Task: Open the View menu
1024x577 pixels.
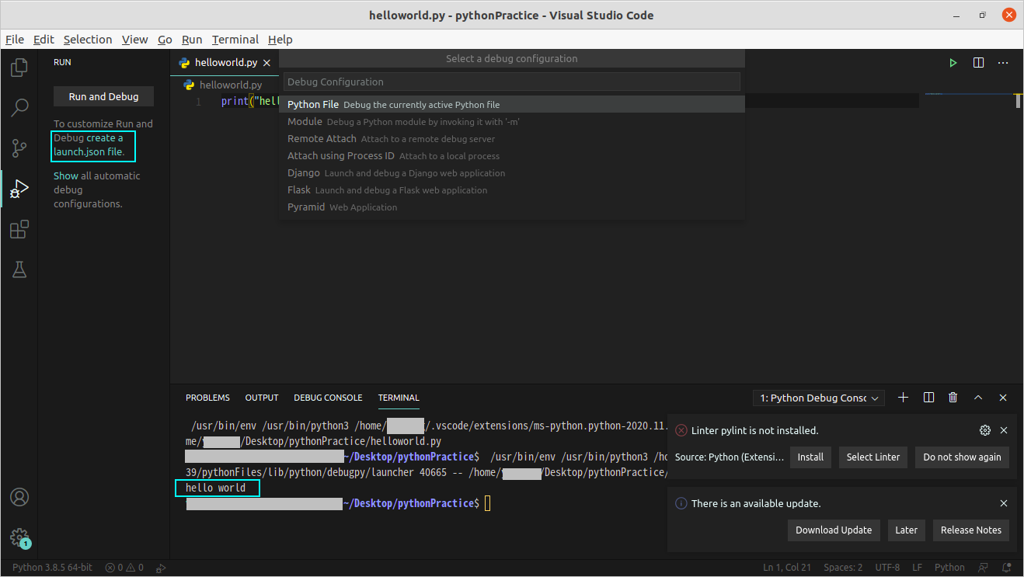Action: pos(134,40)
